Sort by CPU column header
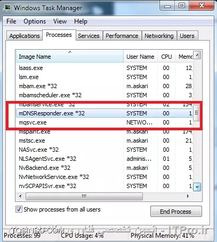 tap(166, 57)
